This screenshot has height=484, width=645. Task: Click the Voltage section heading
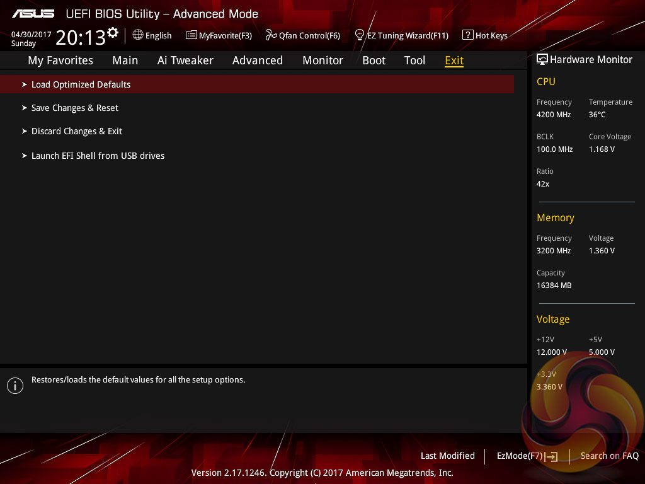click(x=553, y=320)
